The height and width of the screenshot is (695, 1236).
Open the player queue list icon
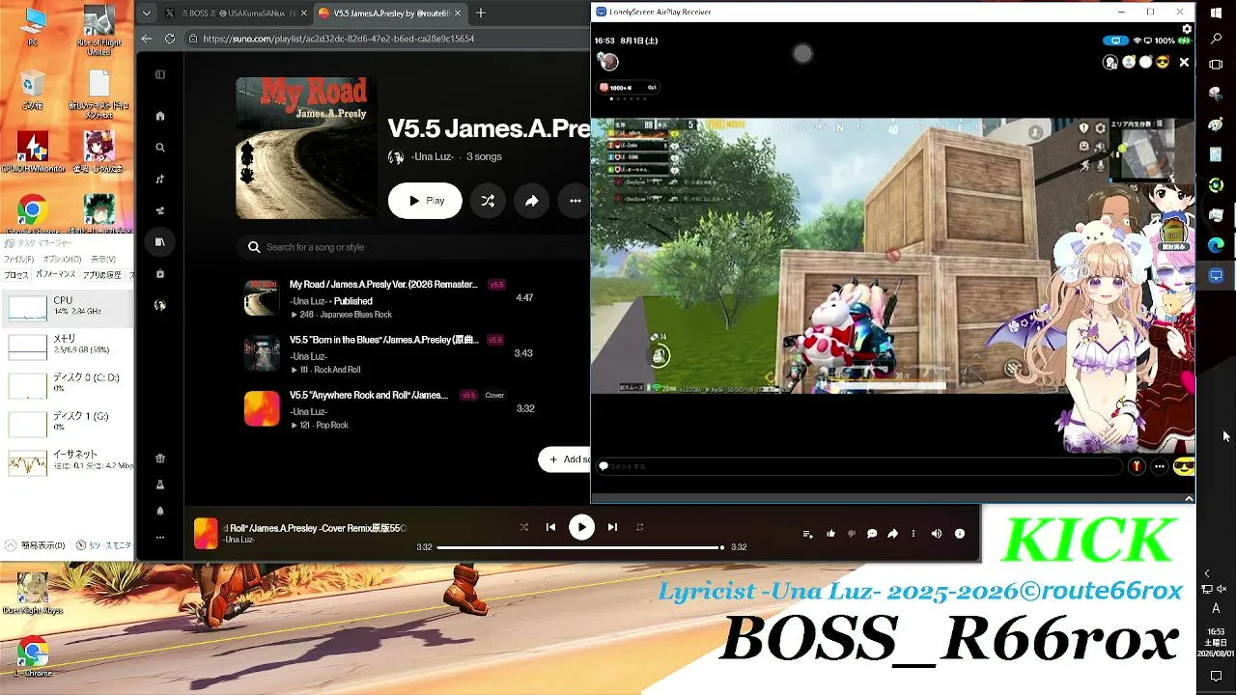[x=807, y=534]
